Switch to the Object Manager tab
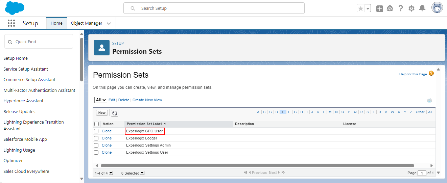This screenshot has width=447, height=183. 87,23
